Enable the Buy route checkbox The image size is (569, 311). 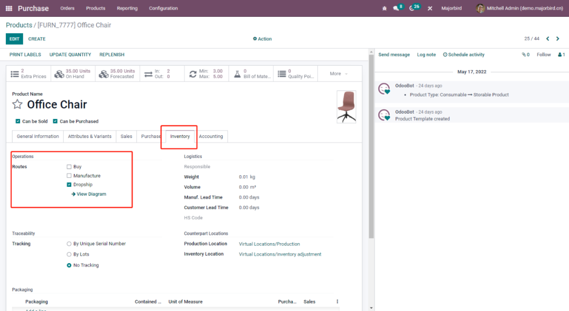tap(69, 167)
